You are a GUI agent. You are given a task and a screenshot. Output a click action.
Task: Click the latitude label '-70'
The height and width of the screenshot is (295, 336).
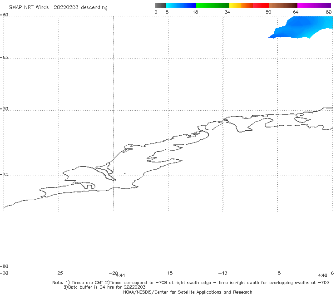pyautogui.click(x=4, y=109)
